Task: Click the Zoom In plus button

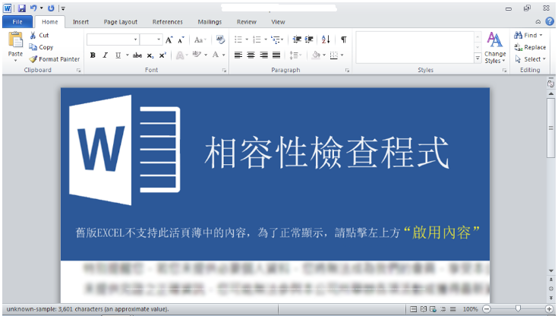Action: [549, 309]
